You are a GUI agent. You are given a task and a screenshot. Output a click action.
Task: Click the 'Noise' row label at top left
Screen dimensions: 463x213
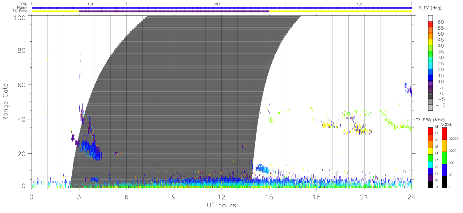23,8
